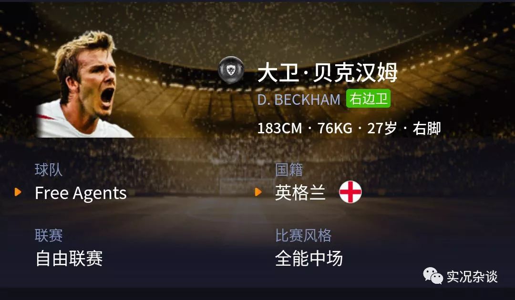Viewport: 515px width, 300px height.
Task: Click the 球队 label
Action: (x=49, y=170)
